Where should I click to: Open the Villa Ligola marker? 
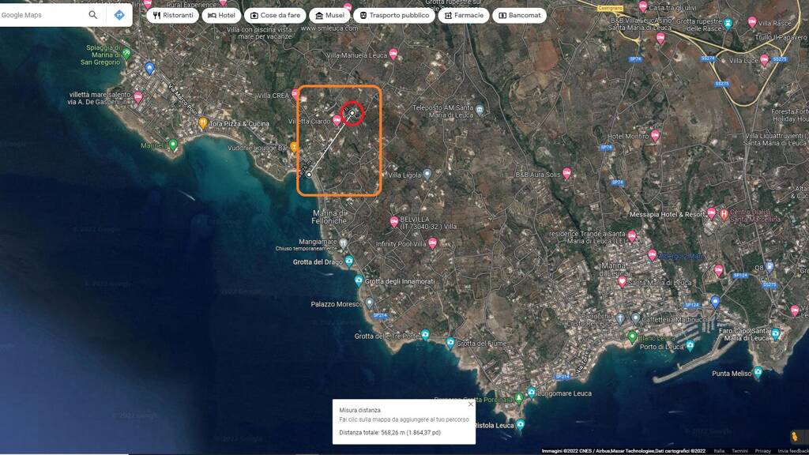[x=427, y=175]
